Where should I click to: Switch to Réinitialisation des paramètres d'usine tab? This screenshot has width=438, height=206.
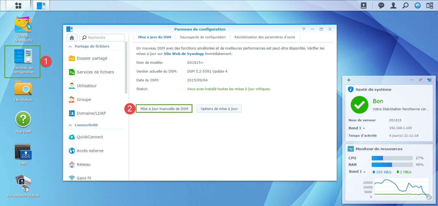pos(265,37)
